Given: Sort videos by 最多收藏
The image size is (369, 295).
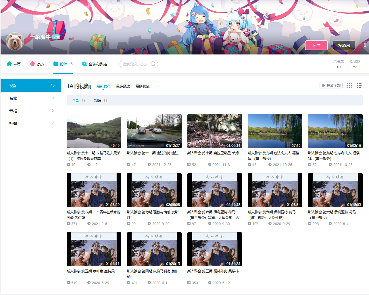Looking at the screenshot, I should tap(143, 86).
